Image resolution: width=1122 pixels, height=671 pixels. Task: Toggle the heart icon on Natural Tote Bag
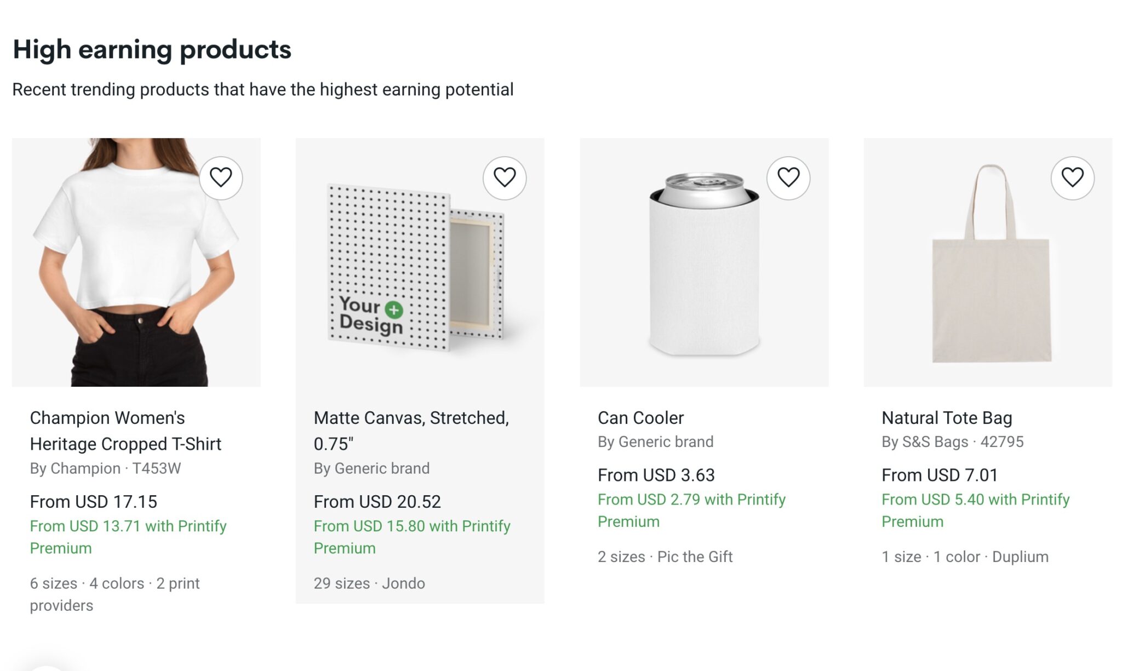click(x=1072, y=178)
